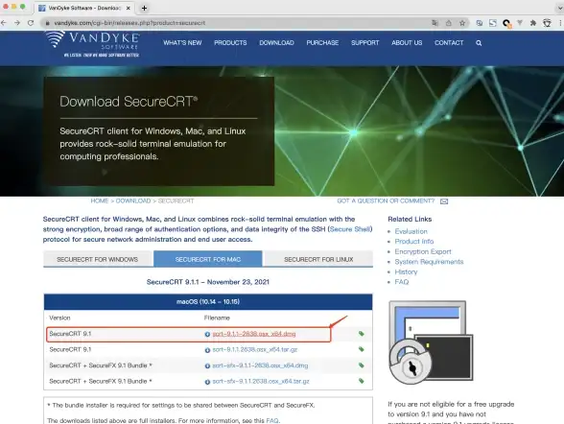This screenshot has width=564, height=424.
Task: Download scrt-sfx-9.1.1.2638.osx_x64.tar.gz bundle link
Action: click(x=261, y=381)
